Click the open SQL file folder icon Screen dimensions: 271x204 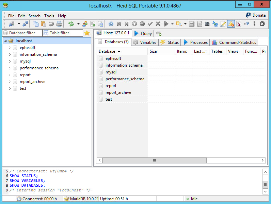coord(179,24)
